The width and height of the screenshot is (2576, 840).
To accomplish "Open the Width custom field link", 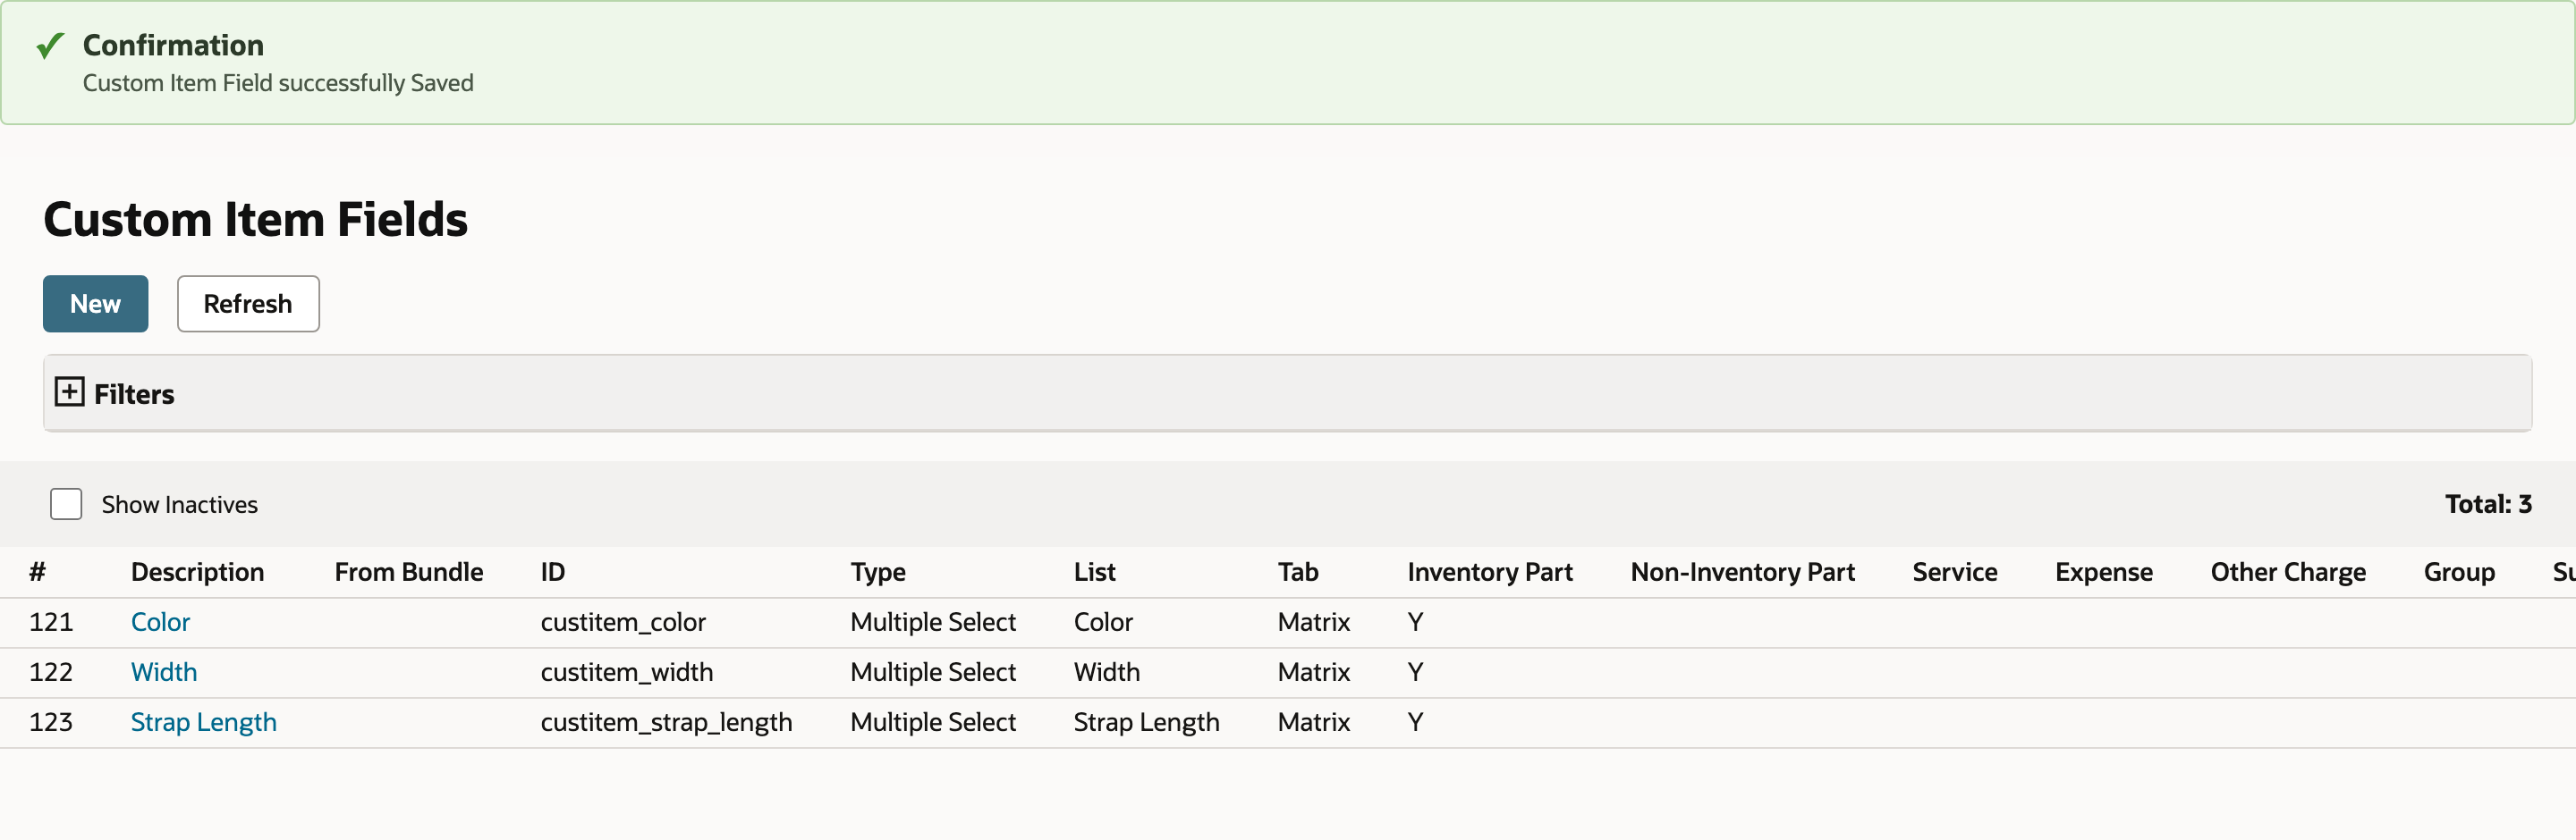I will [164, 672].
